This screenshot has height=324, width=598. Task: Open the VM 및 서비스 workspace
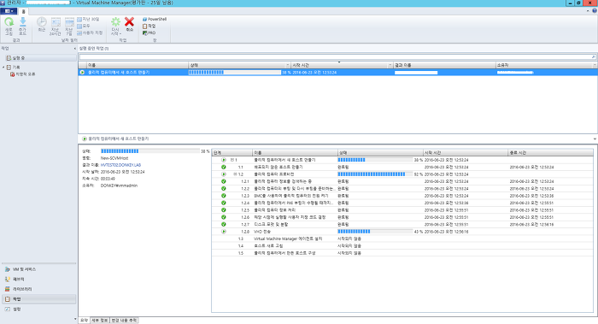tap(39, 269)
